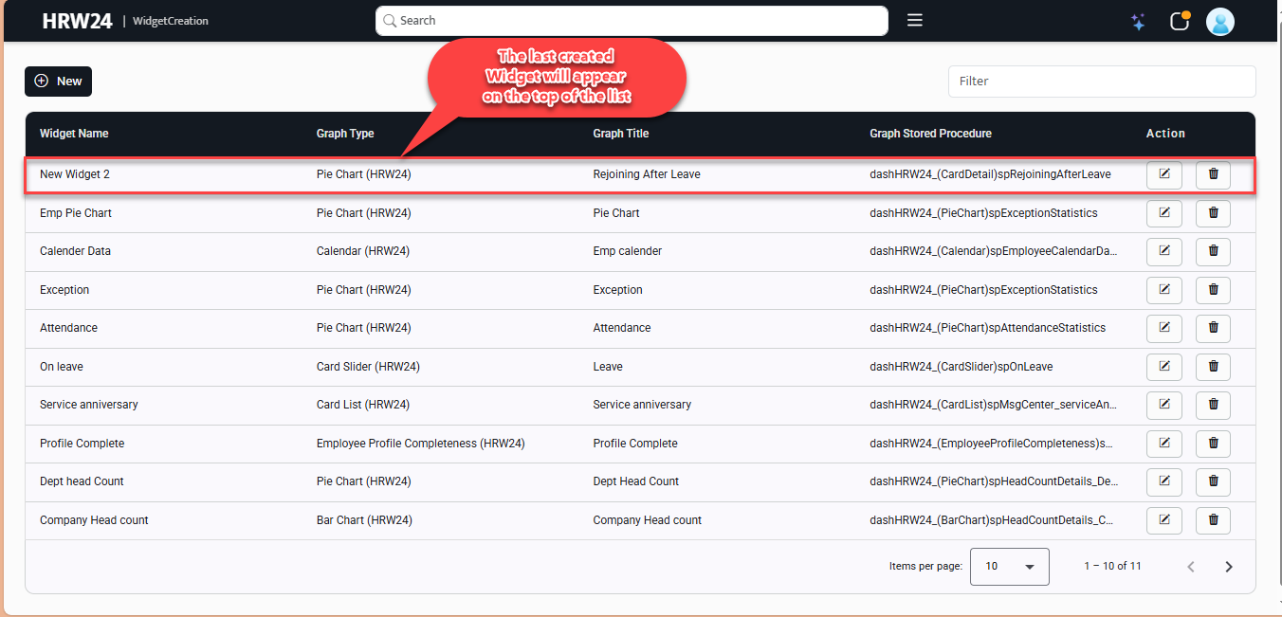This screenshot has width=1282, height=617.
Task: Expand the Items per page dropdown
Action: point(1009,566)
